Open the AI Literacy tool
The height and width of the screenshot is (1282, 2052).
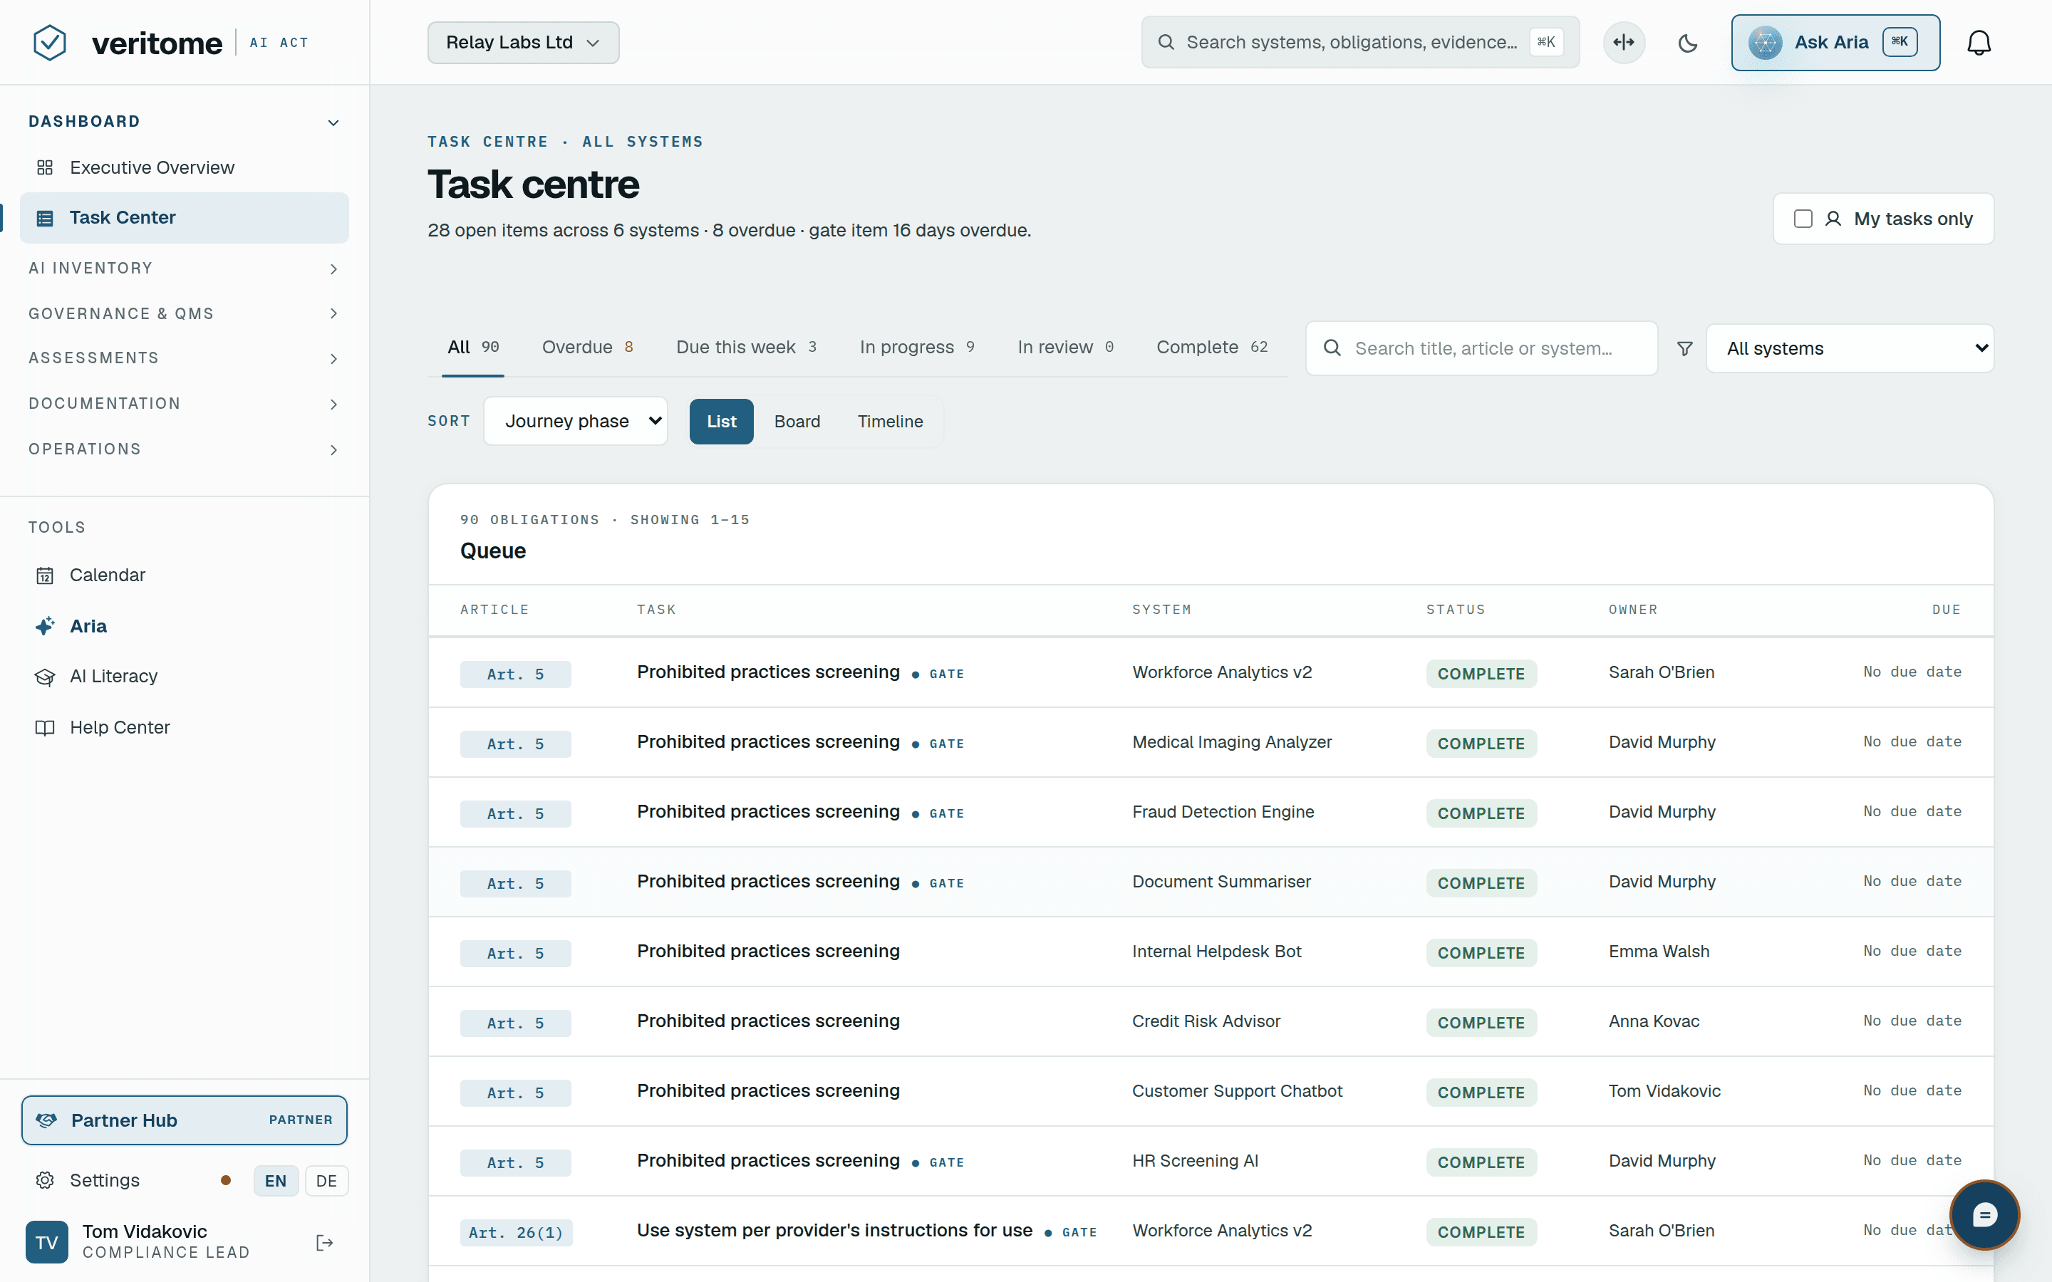click(x=184, y=677)
